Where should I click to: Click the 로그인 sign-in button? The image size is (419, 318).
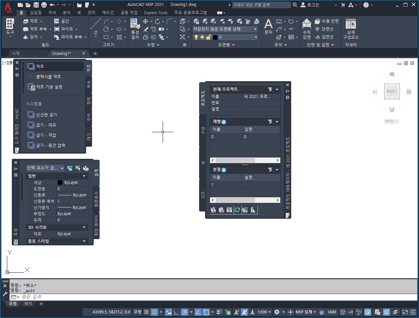(310, 5)
